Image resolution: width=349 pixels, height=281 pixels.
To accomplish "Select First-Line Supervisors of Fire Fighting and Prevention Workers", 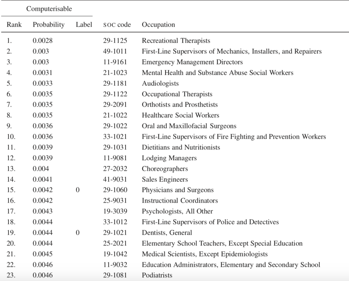I will pos(234,137).
